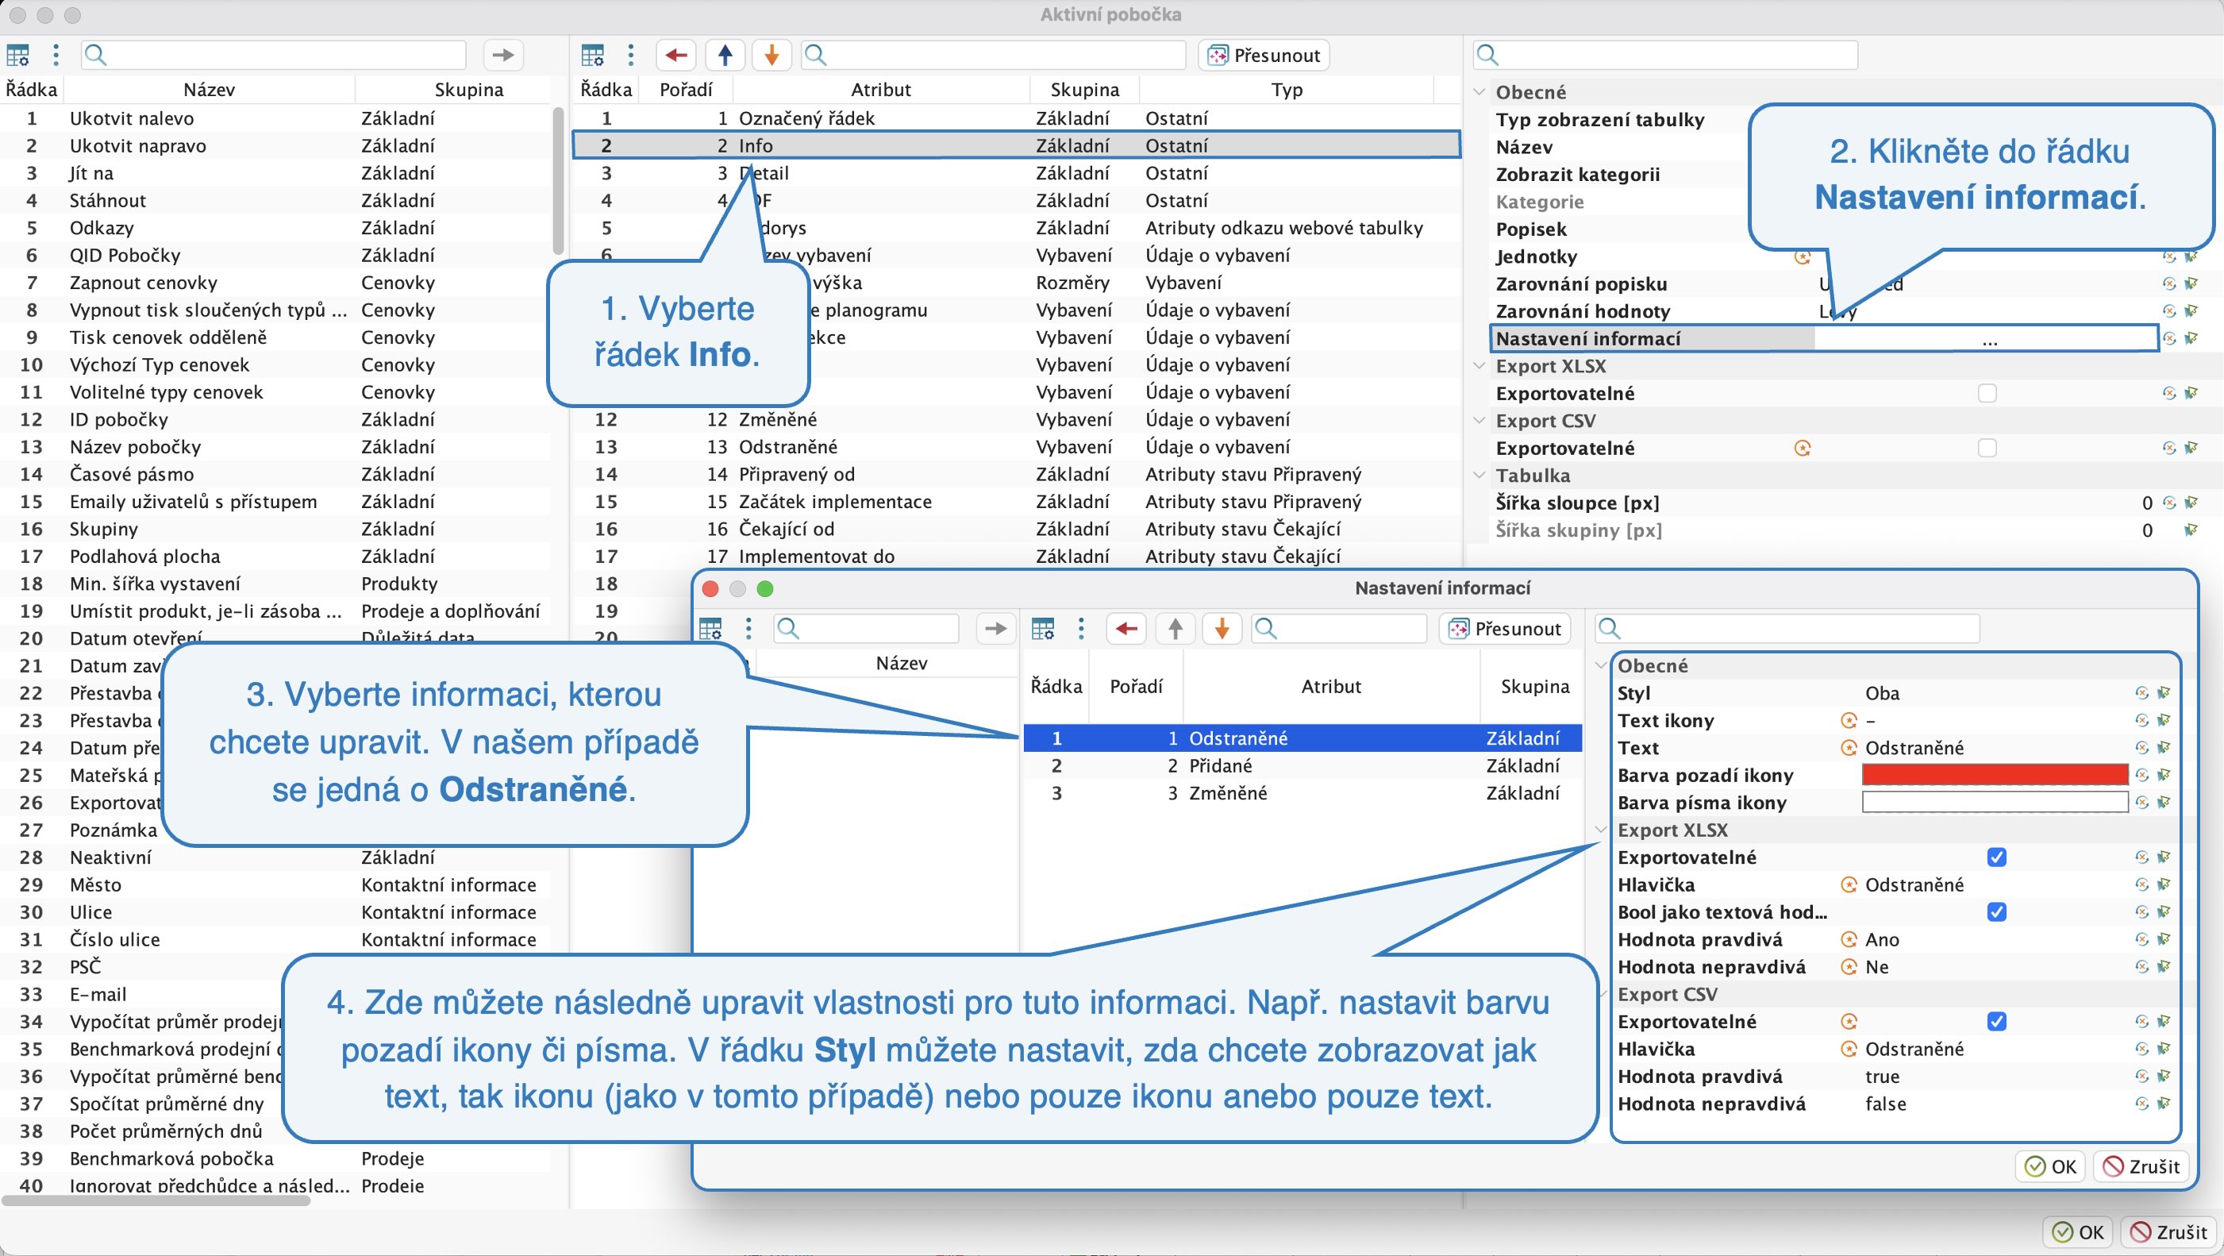Screen dimensions: 2224x1256
Task: Move row down with orange arrow in main window
Action: pos(771,56)
